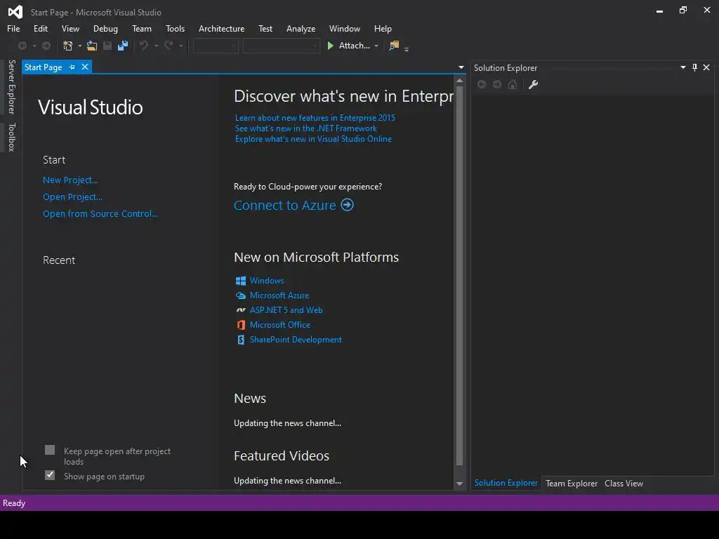Click the SharePoint Development link
The image size is (719, 539).
296,340
